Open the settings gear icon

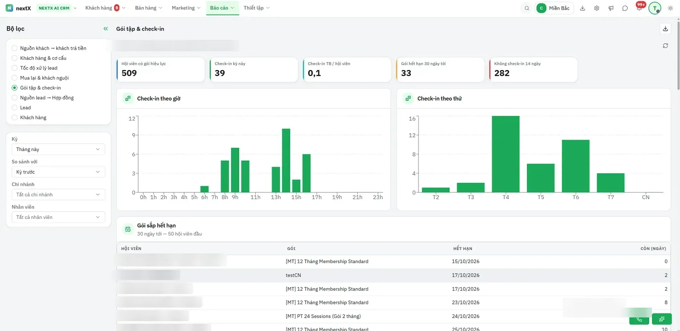[x=597, y=8]
